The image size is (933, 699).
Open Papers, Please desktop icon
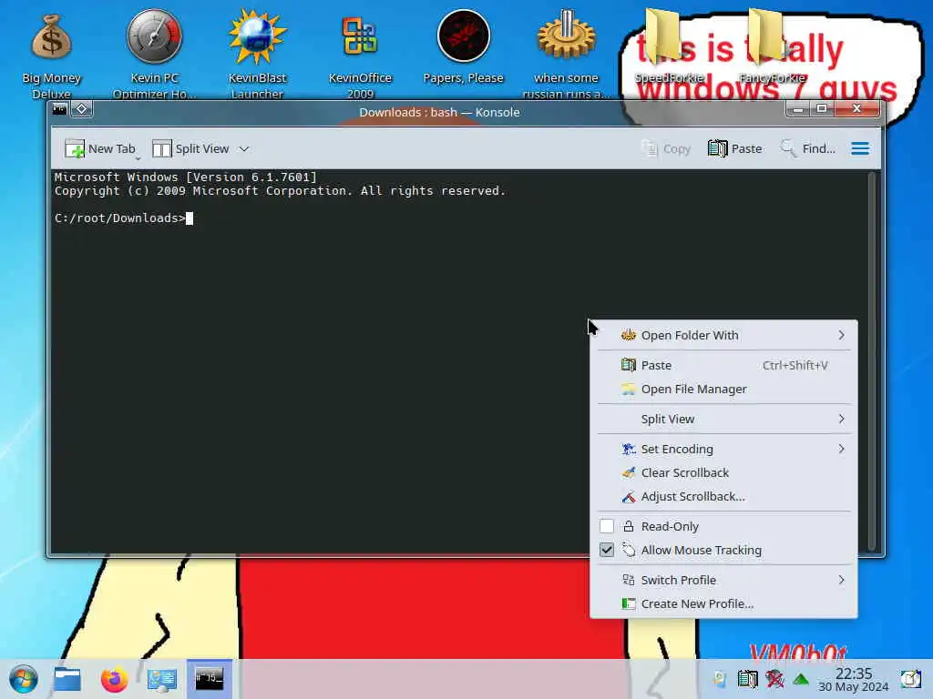[463, 47]
